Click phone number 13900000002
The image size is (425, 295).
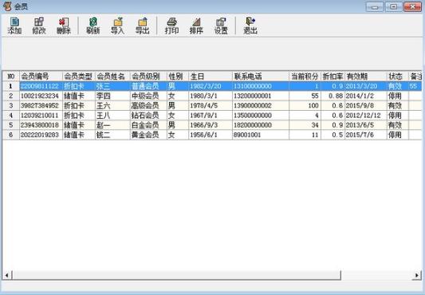261,105
